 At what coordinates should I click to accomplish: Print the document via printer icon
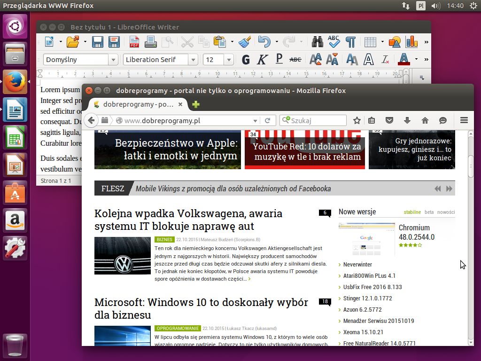(x=151, y=42)
